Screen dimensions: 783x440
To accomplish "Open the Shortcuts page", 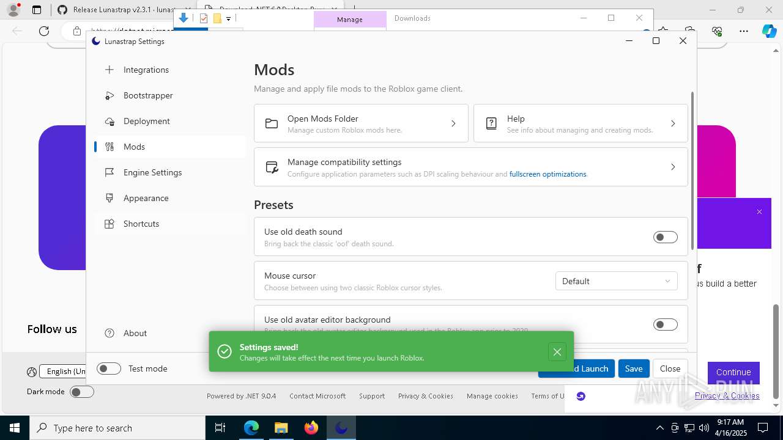I will coord(170,224).
